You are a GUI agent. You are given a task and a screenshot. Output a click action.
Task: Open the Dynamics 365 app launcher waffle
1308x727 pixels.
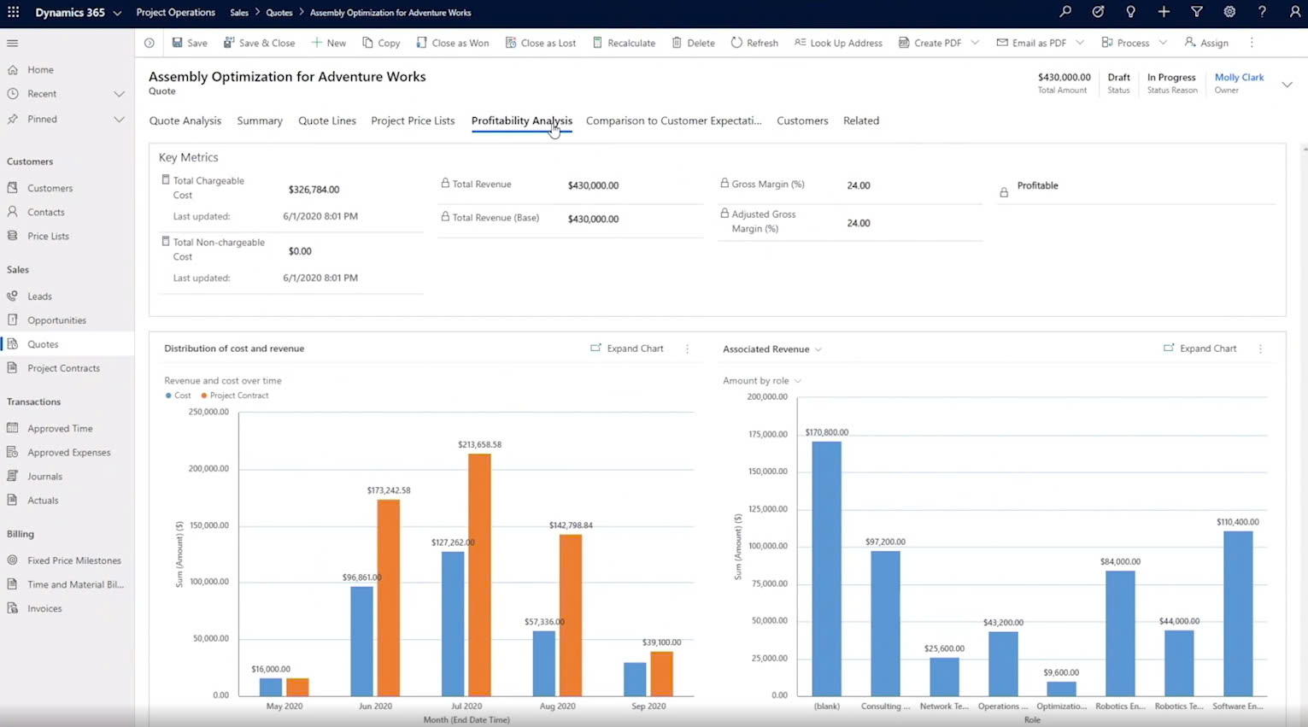pyautogui.click(x=13, y=12)
